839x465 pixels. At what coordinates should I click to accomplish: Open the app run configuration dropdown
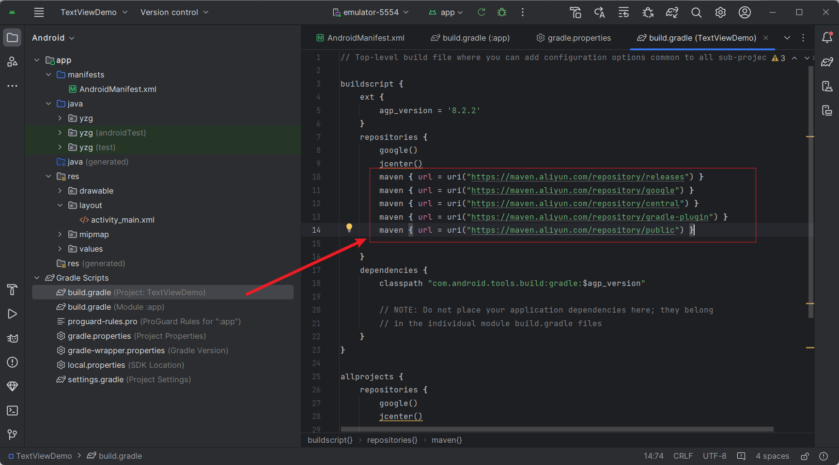coord(446,13)
